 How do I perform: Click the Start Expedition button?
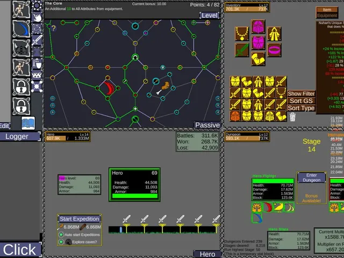pos(80,219)
